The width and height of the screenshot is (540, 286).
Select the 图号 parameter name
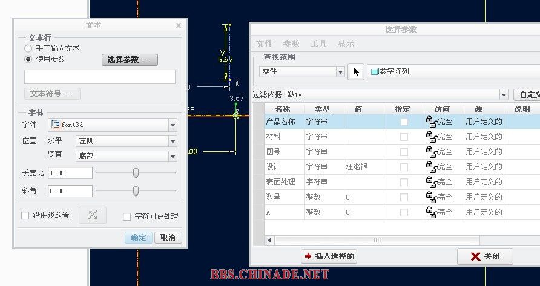tap(274, 152)
